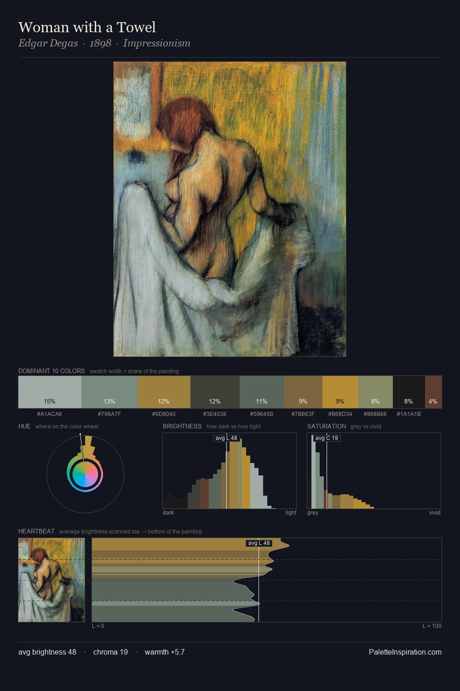Click the title Woman with a Towel
Screen dimensions: 460x691
tap(87, 27)
